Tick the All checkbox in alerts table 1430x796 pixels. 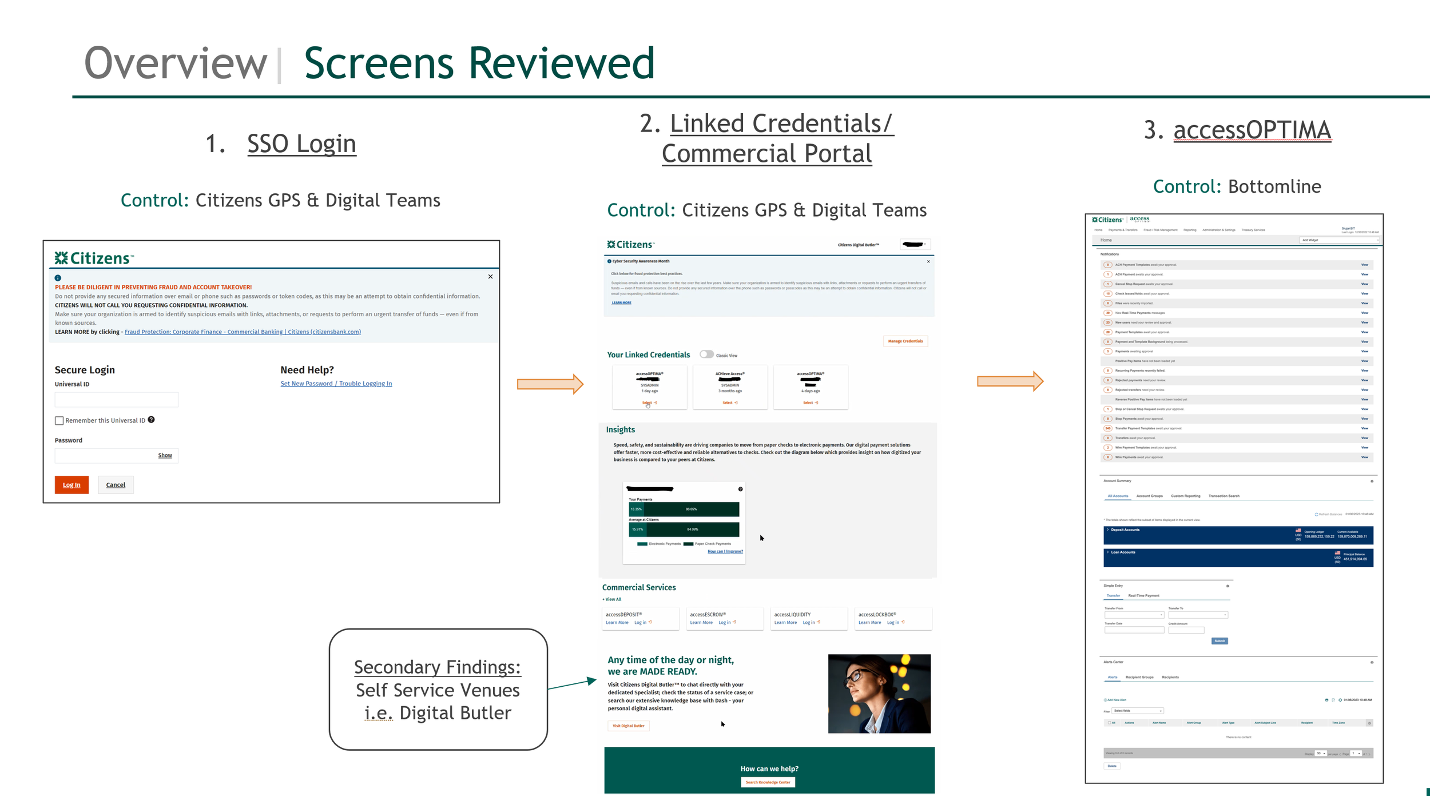click(1109, 723)
